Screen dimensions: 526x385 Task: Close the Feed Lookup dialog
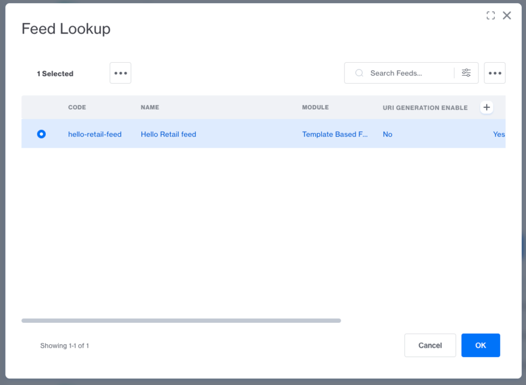[507, 16]
